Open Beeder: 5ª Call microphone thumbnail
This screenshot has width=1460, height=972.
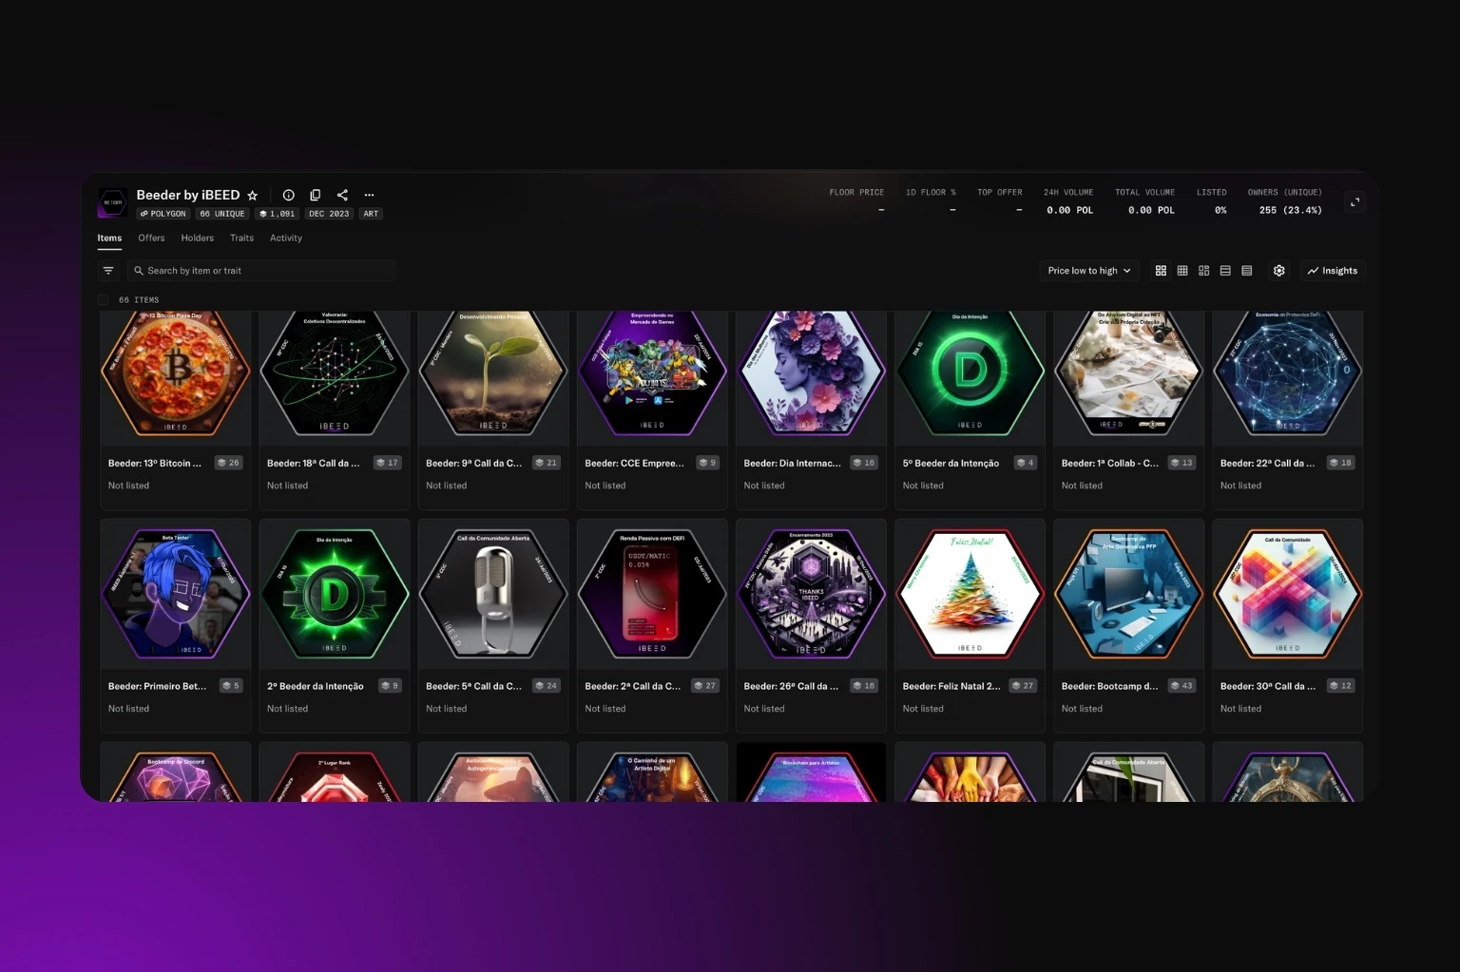pyautogui.click(x=493, y=594)
